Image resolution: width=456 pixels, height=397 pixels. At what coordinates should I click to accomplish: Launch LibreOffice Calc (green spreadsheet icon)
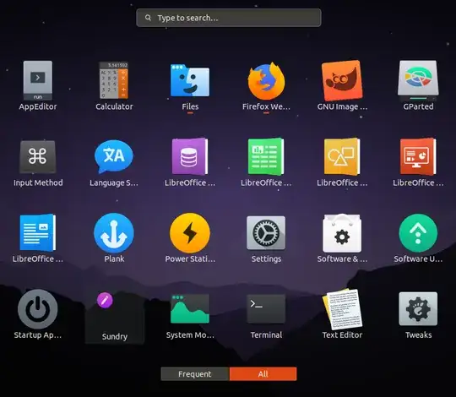point(266,157)
